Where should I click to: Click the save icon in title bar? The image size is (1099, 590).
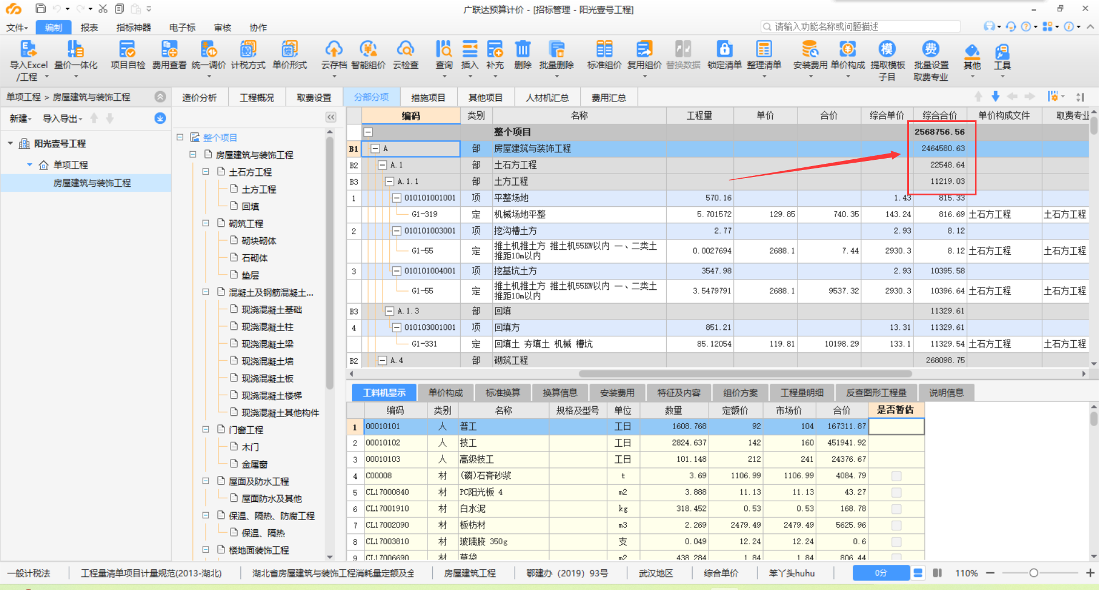pos(41,9)
